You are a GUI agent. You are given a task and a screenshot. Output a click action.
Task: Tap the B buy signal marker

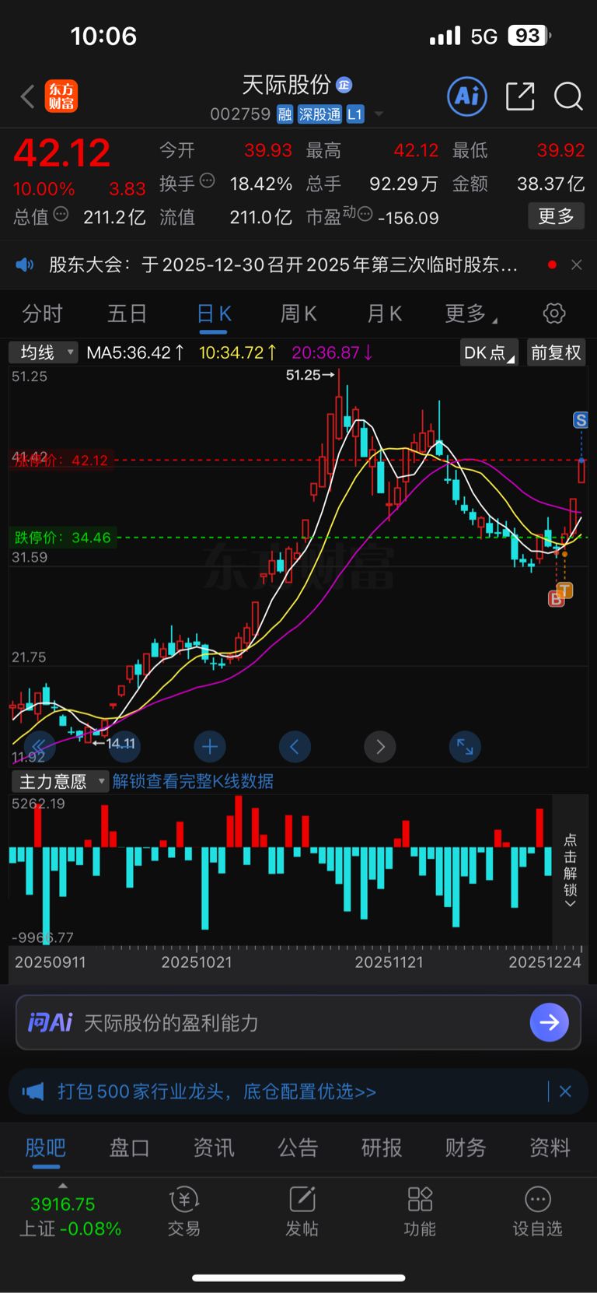[556, 599]
